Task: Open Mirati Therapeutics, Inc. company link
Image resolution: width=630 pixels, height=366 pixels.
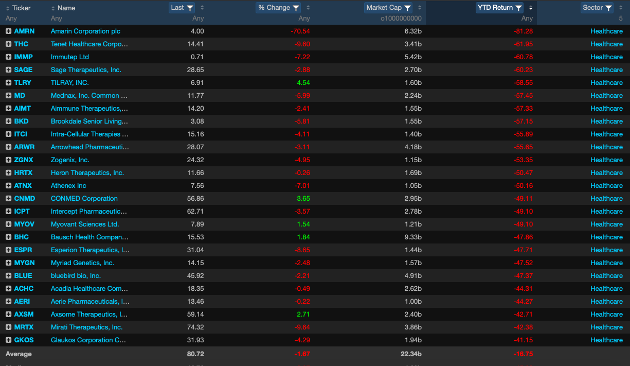Action: (x=87, y=327)
